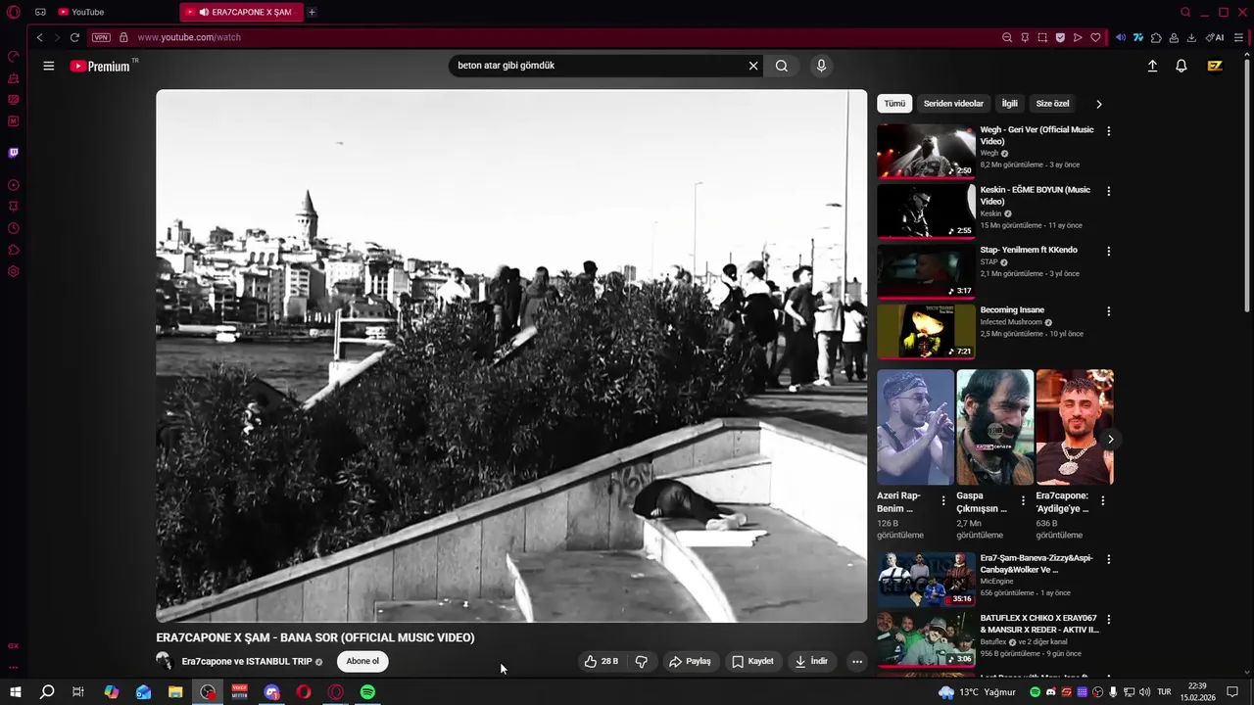Screen dimensions: 1254x705
Task: Run the search with the magnifier button
Action: tap(781, 66)
